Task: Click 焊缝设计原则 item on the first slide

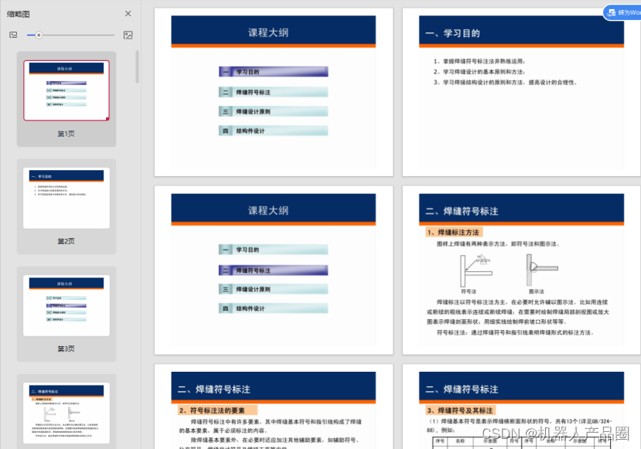Action: pyautogui.click(x=273, y=111)
